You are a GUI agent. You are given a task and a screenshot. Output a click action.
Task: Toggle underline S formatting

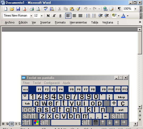(x=60, y=16)
